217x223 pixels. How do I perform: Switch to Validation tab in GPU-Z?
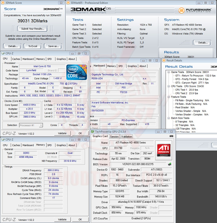click(x=127, y=137)
